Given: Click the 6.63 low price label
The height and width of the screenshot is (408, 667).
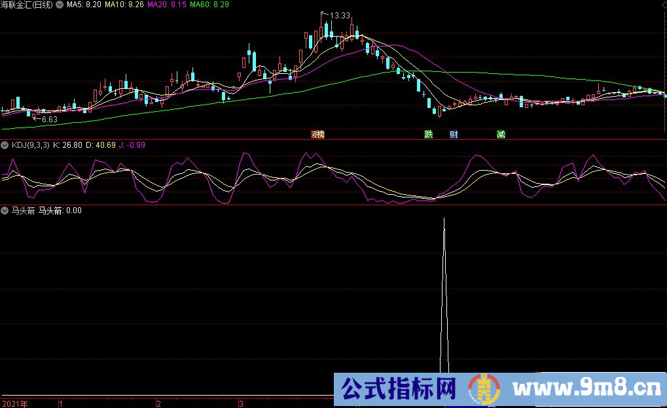Looking at the screenshot, I should [49, 120].
